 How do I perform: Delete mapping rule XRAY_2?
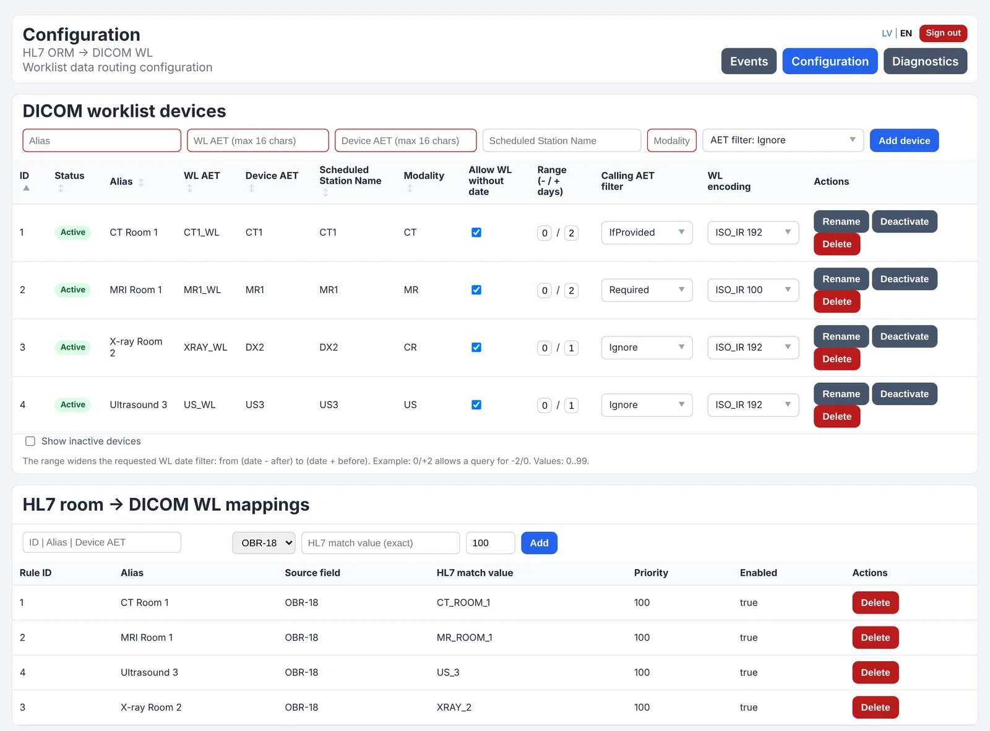875,707
